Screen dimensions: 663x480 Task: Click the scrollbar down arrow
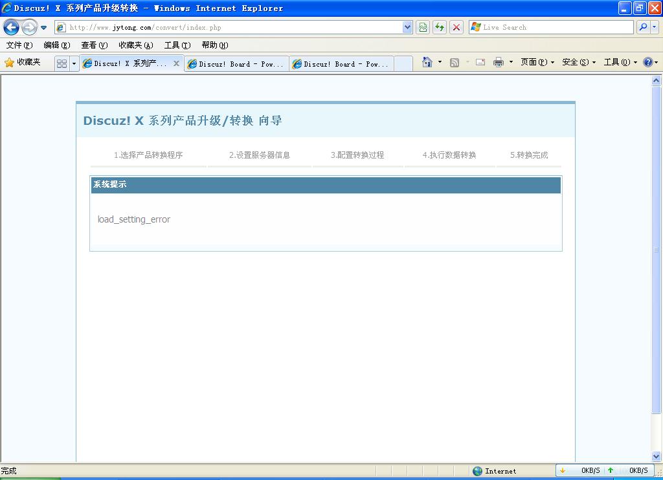(657, 456)
